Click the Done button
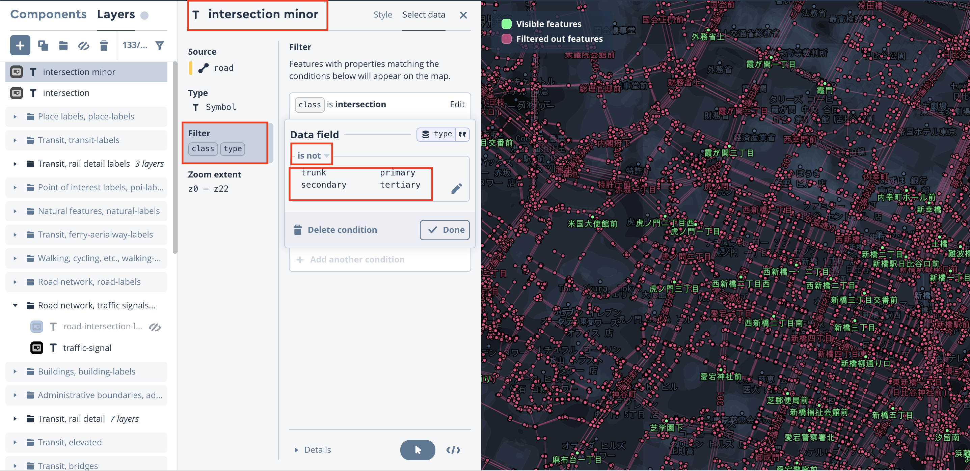Screen dimensions: 970x471 (x=444, y=230)
